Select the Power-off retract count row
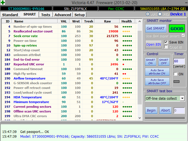This screenshot has width=188, height=141. (69, 88)
